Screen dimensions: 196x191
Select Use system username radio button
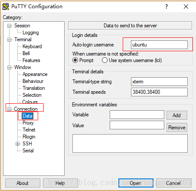(x=105, y=60)
